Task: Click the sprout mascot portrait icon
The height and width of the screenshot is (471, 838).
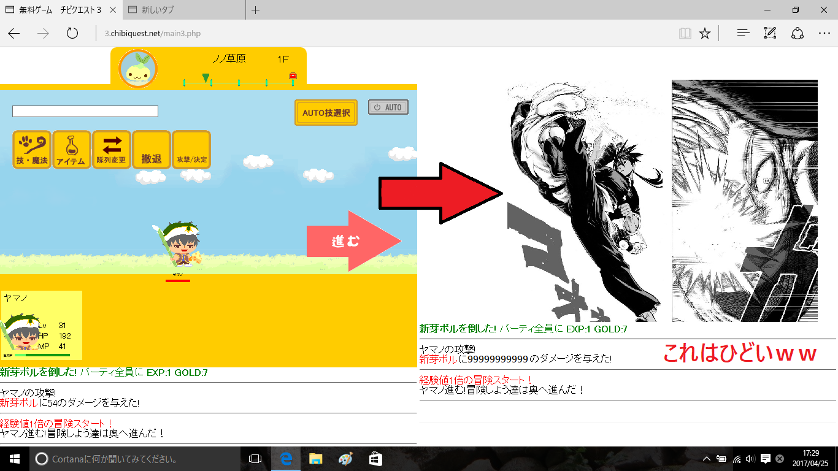Action: 138,69
